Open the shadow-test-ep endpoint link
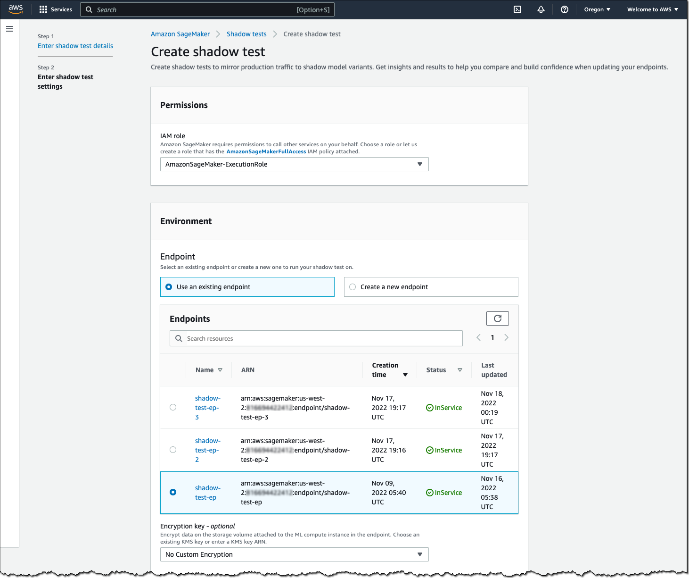This screenshot has height=578, width=689. click(207, 493)
